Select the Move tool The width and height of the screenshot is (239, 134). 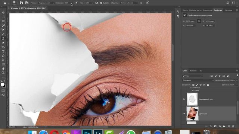[3, 13]
